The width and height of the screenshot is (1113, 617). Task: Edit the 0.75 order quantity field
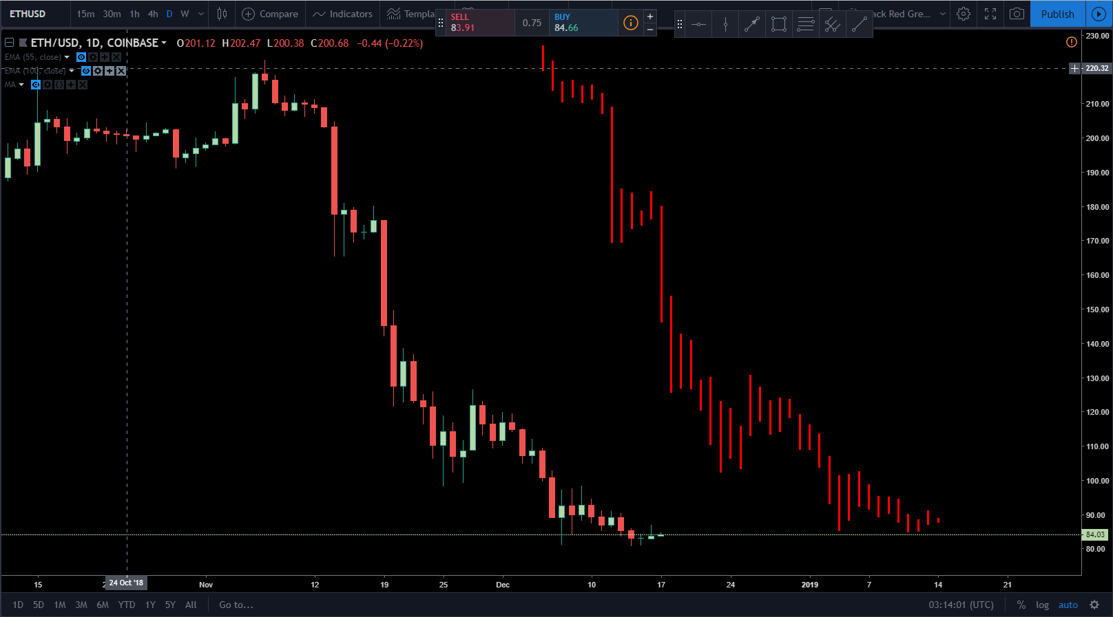532,23
